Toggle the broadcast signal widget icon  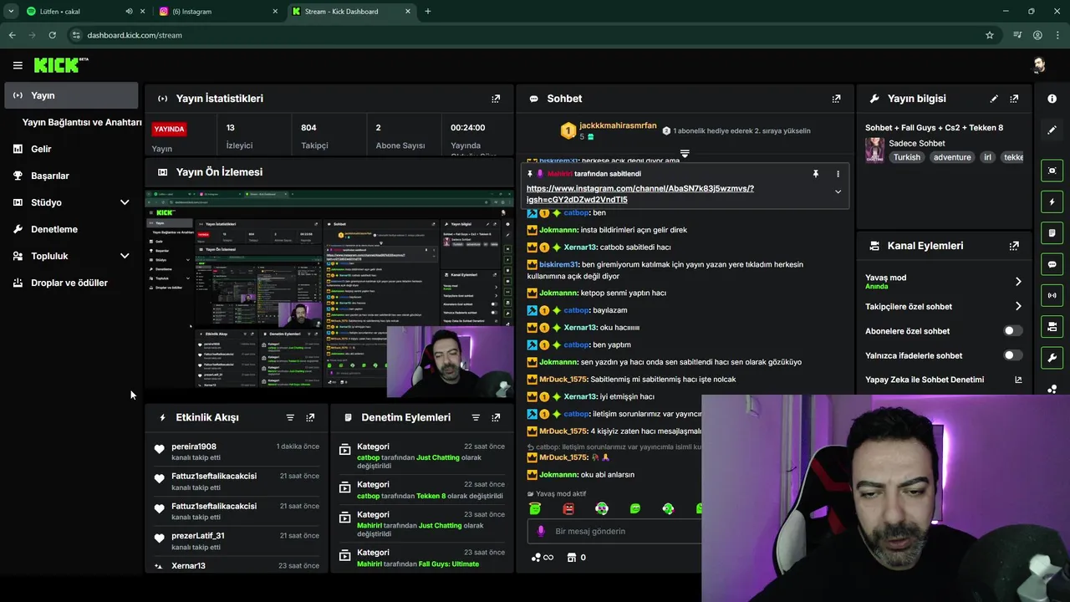1052,295
